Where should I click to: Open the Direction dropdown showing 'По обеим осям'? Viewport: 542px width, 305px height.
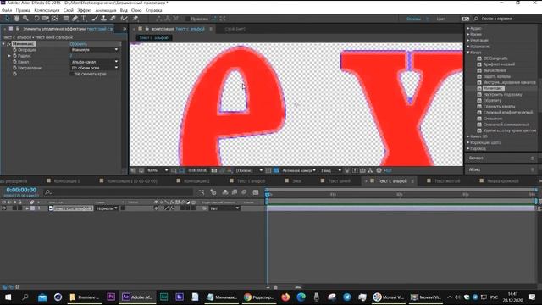[x=94, y=68]
